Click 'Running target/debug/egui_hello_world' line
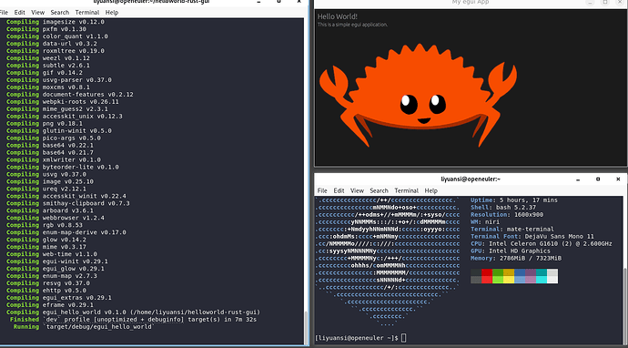The width and height of the screenshot is (628, 348). pos(84,327)
